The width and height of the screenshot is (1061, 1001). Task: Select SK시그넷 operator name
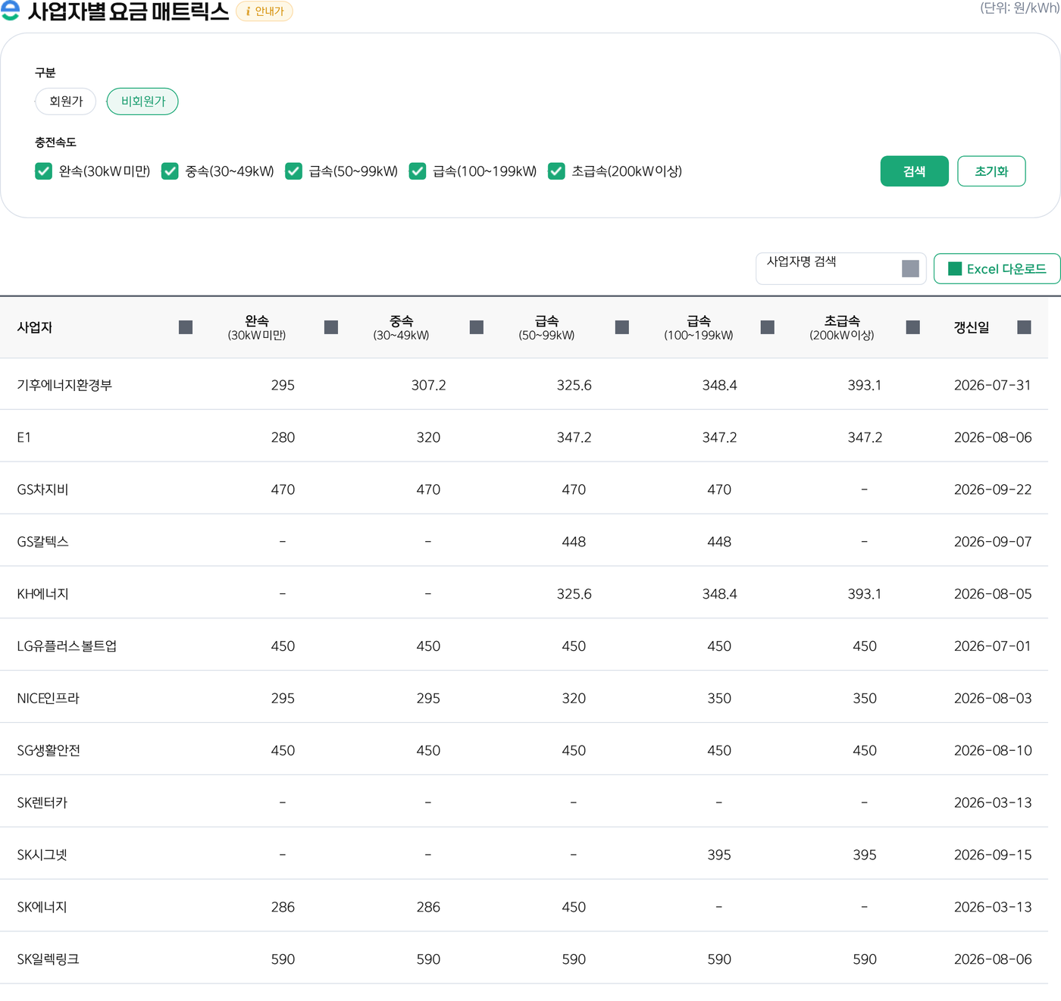pyautogui.click(x=42, y=856)
